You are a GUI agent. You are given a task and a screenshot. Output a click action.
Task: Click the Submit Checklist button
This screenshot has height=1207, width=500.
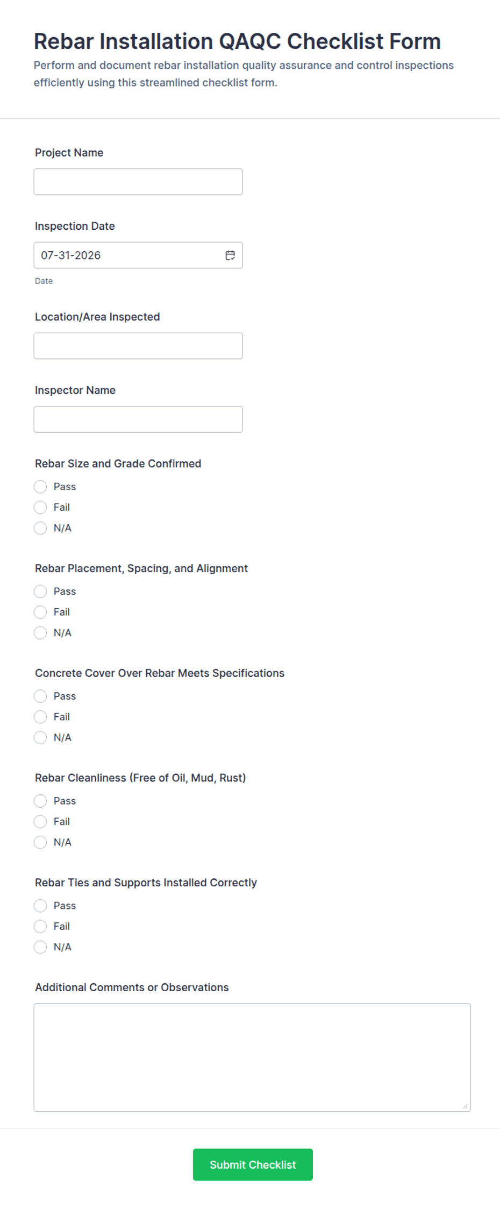click(253, 1164)
